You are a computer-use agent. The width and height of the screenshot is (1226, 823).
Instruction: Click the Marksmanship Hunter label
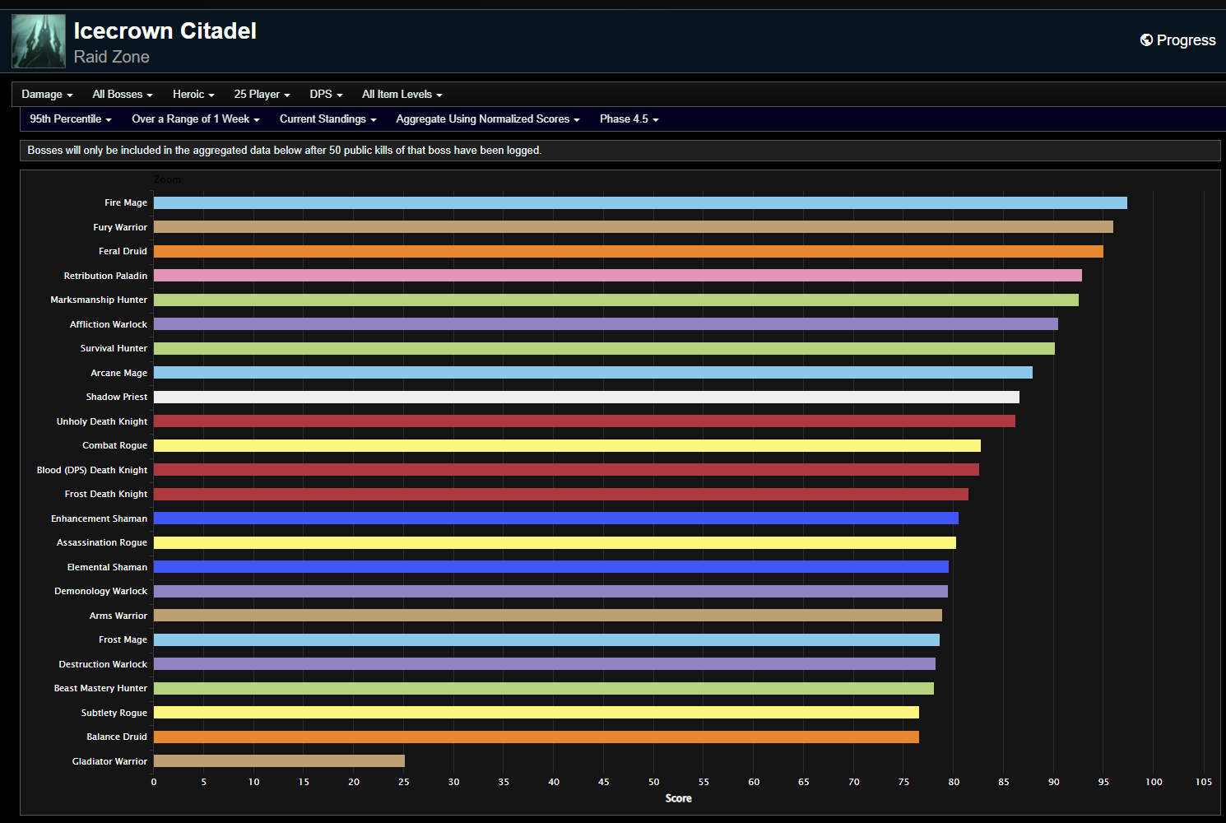tap(99, 300)
